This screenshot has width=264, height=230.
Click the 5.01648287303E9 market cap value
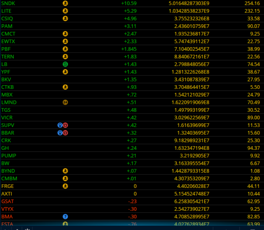pyautogui.click(x=189, y=3)
